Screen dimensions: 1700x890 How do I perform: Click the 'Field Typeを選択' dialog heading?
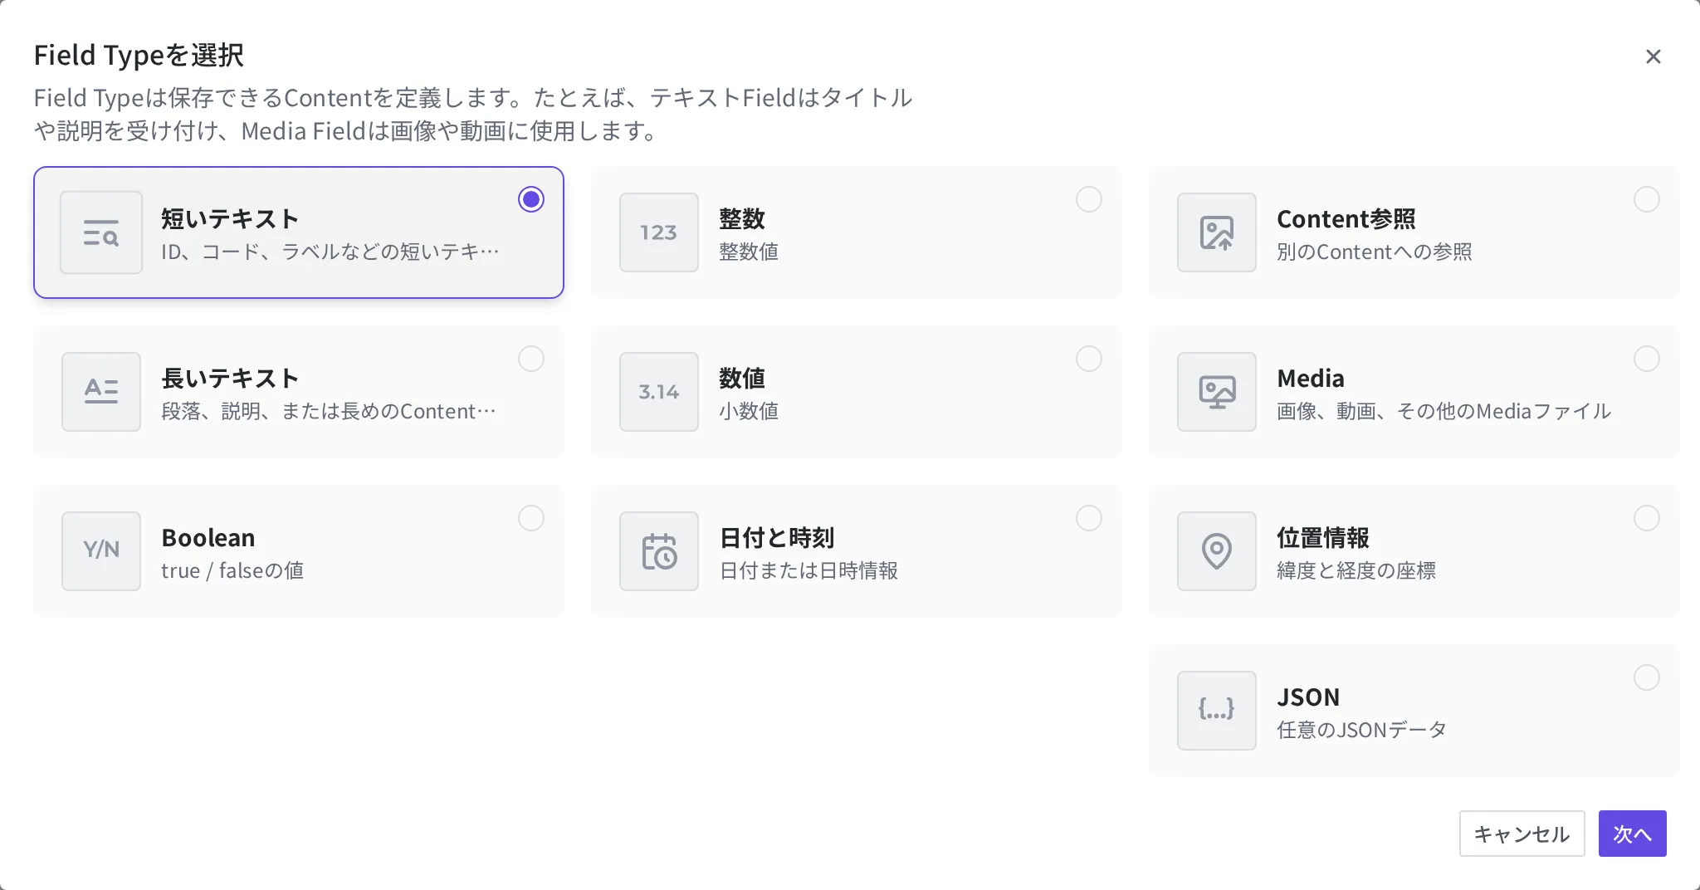[139, 55]
